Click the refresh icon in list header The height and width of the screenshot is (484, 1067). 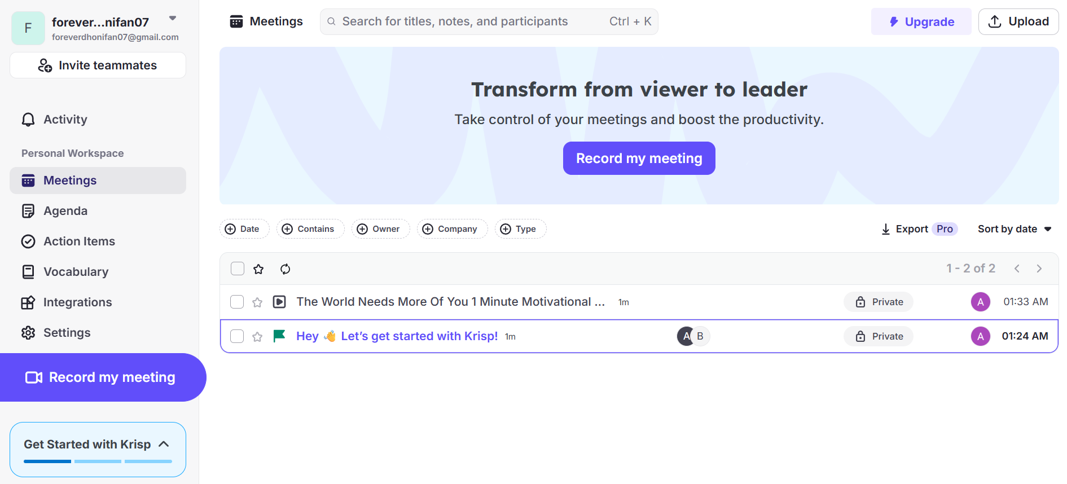[286, 269]
